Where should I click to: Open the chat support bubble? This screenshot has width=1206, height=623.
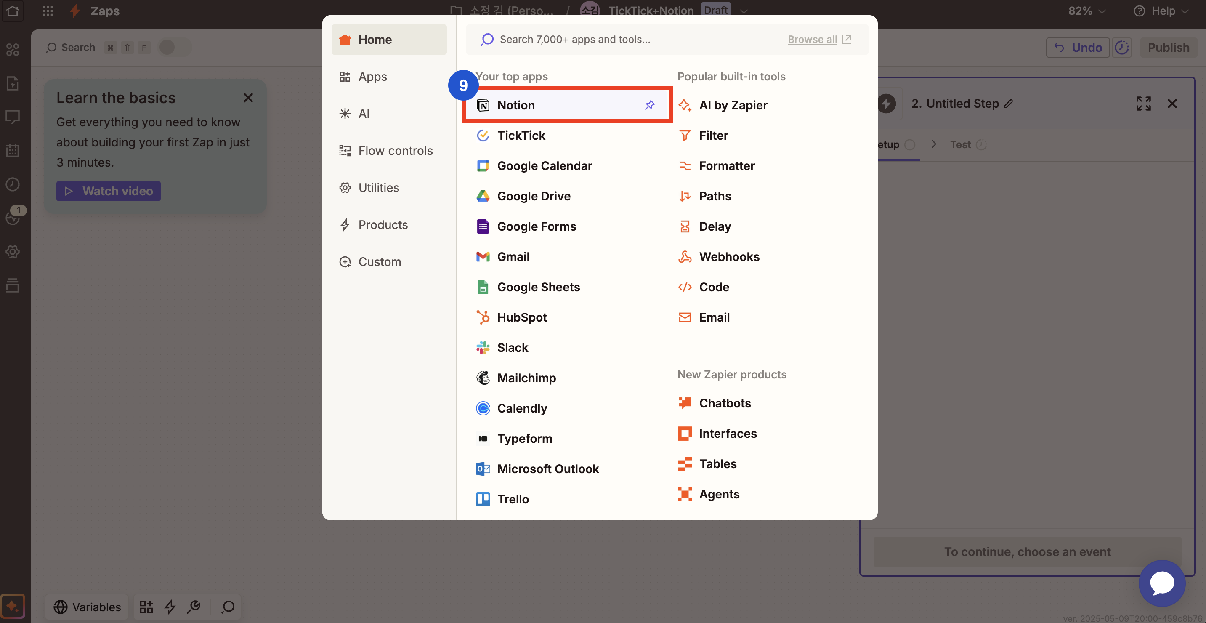click(1161, 583)
